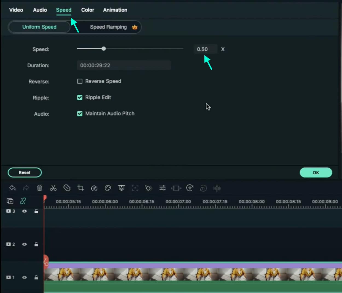Hide track 2 with eye icon
342x293 pixels.
pyautogui.click(x=24, y=244)
